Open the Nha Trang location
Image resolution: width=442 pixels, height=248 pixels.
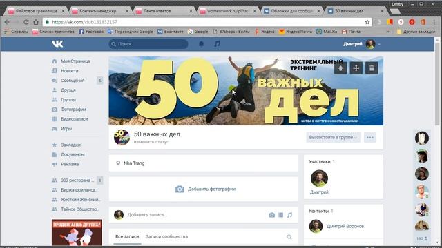(x=134, y=163)
